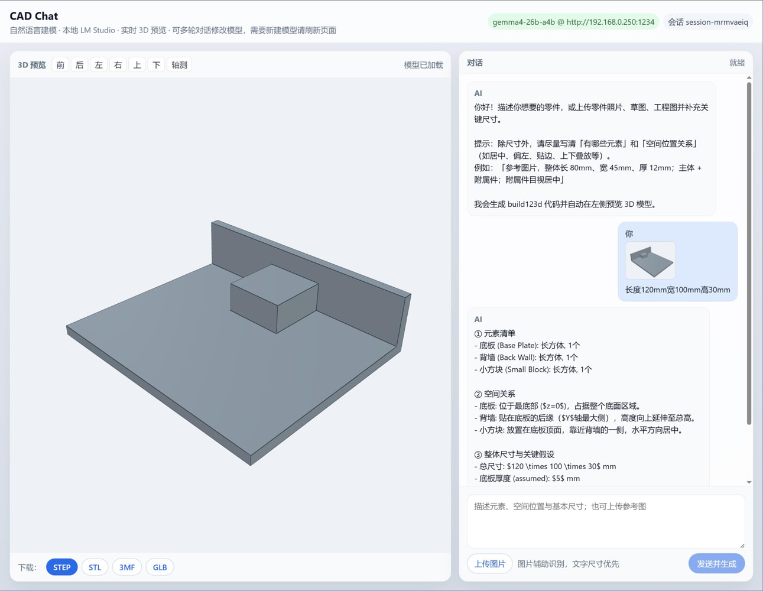
Task: Click the 底板 (Base Plate) list line
Action: [527, 345]
